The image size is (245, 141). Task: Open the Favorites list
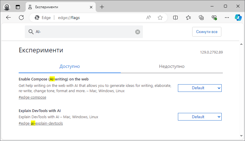(188, 18)
